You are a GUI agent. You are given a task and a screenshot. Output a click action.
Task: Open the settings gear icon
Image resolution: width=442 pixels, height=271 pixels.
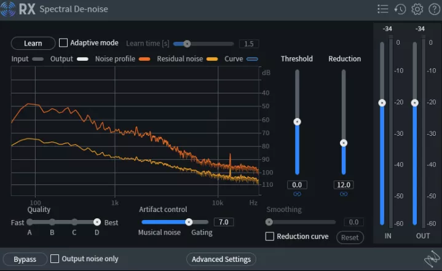tap(417, 9)
